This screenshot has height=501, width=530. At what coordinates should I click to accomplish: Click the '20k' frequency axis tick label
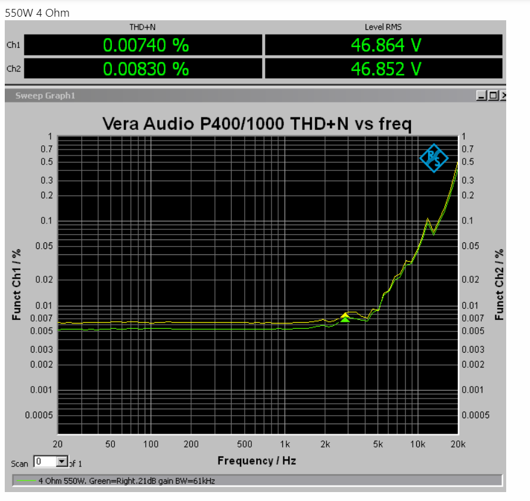click(458, 444)
